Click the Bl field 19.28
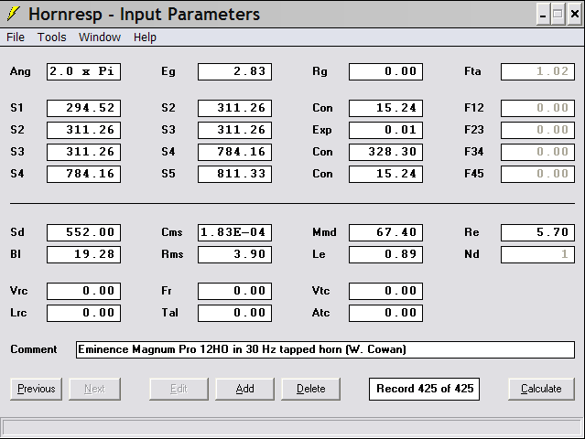Viewport: 585px width, 439px height. coord(83,254)
